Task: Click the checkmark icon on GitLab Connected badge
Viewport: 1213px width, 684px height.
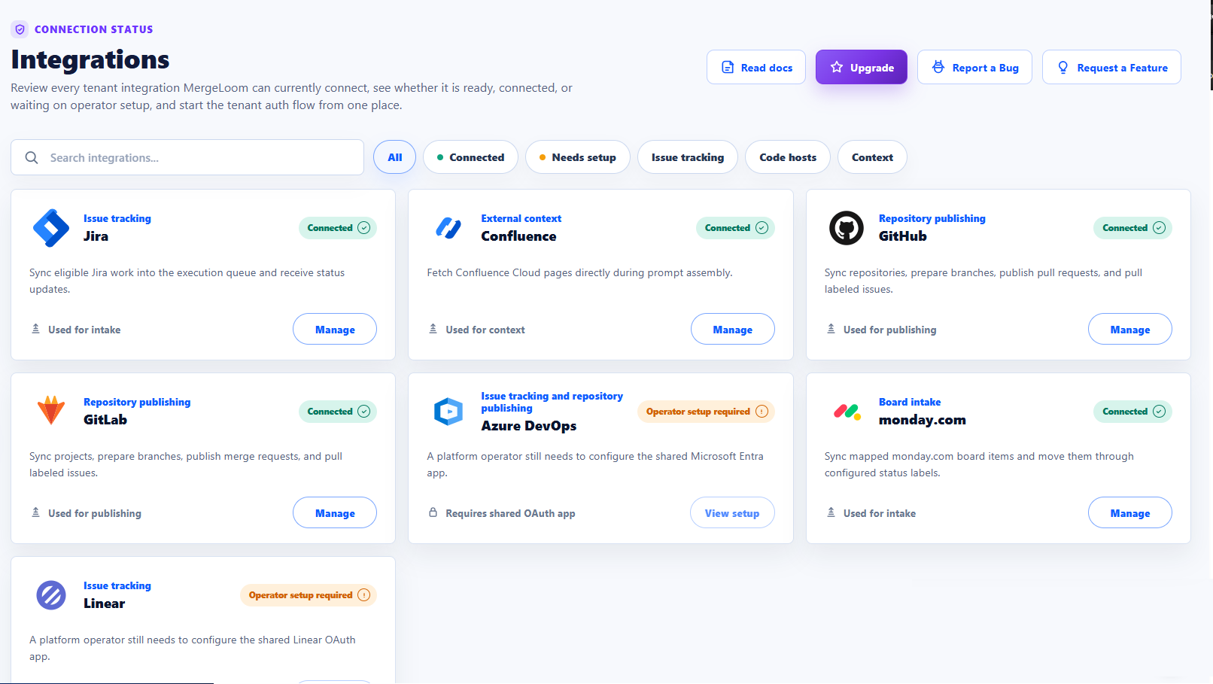Action: [x=364, y=412]
